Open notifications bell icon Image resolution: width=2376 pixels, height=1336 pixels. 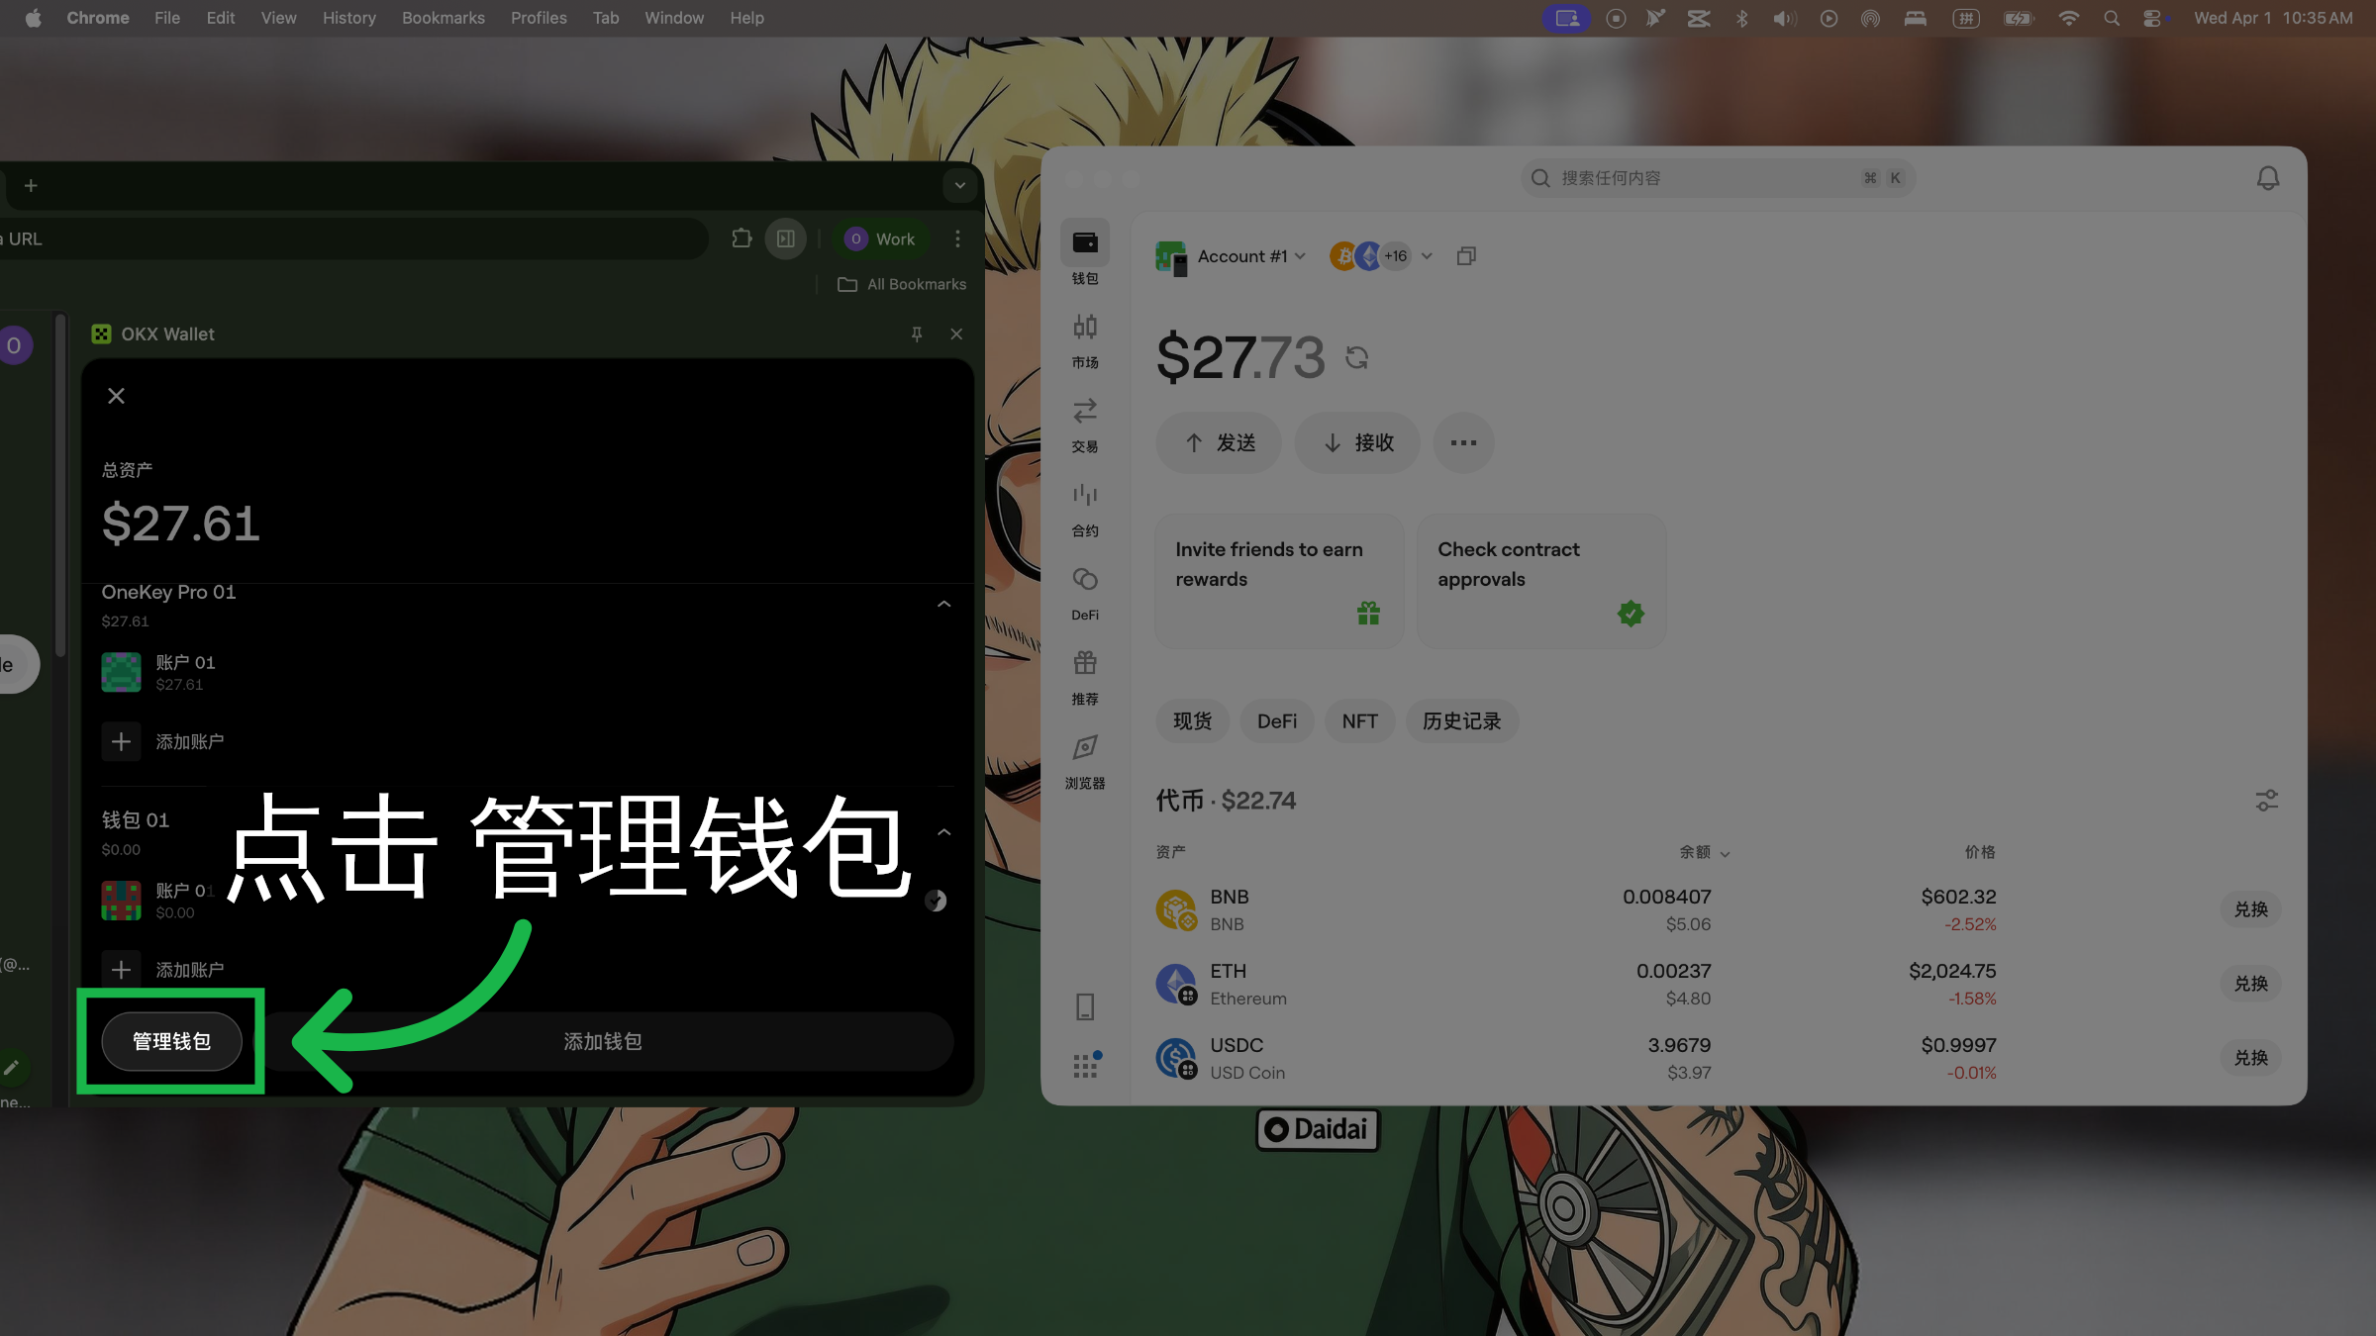click(2267, 178)
